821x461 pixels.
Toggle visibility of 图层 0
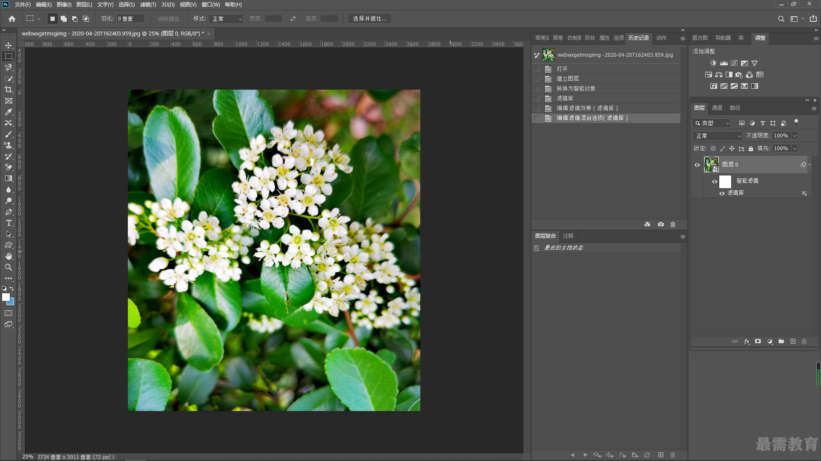(x=697, y=165)
